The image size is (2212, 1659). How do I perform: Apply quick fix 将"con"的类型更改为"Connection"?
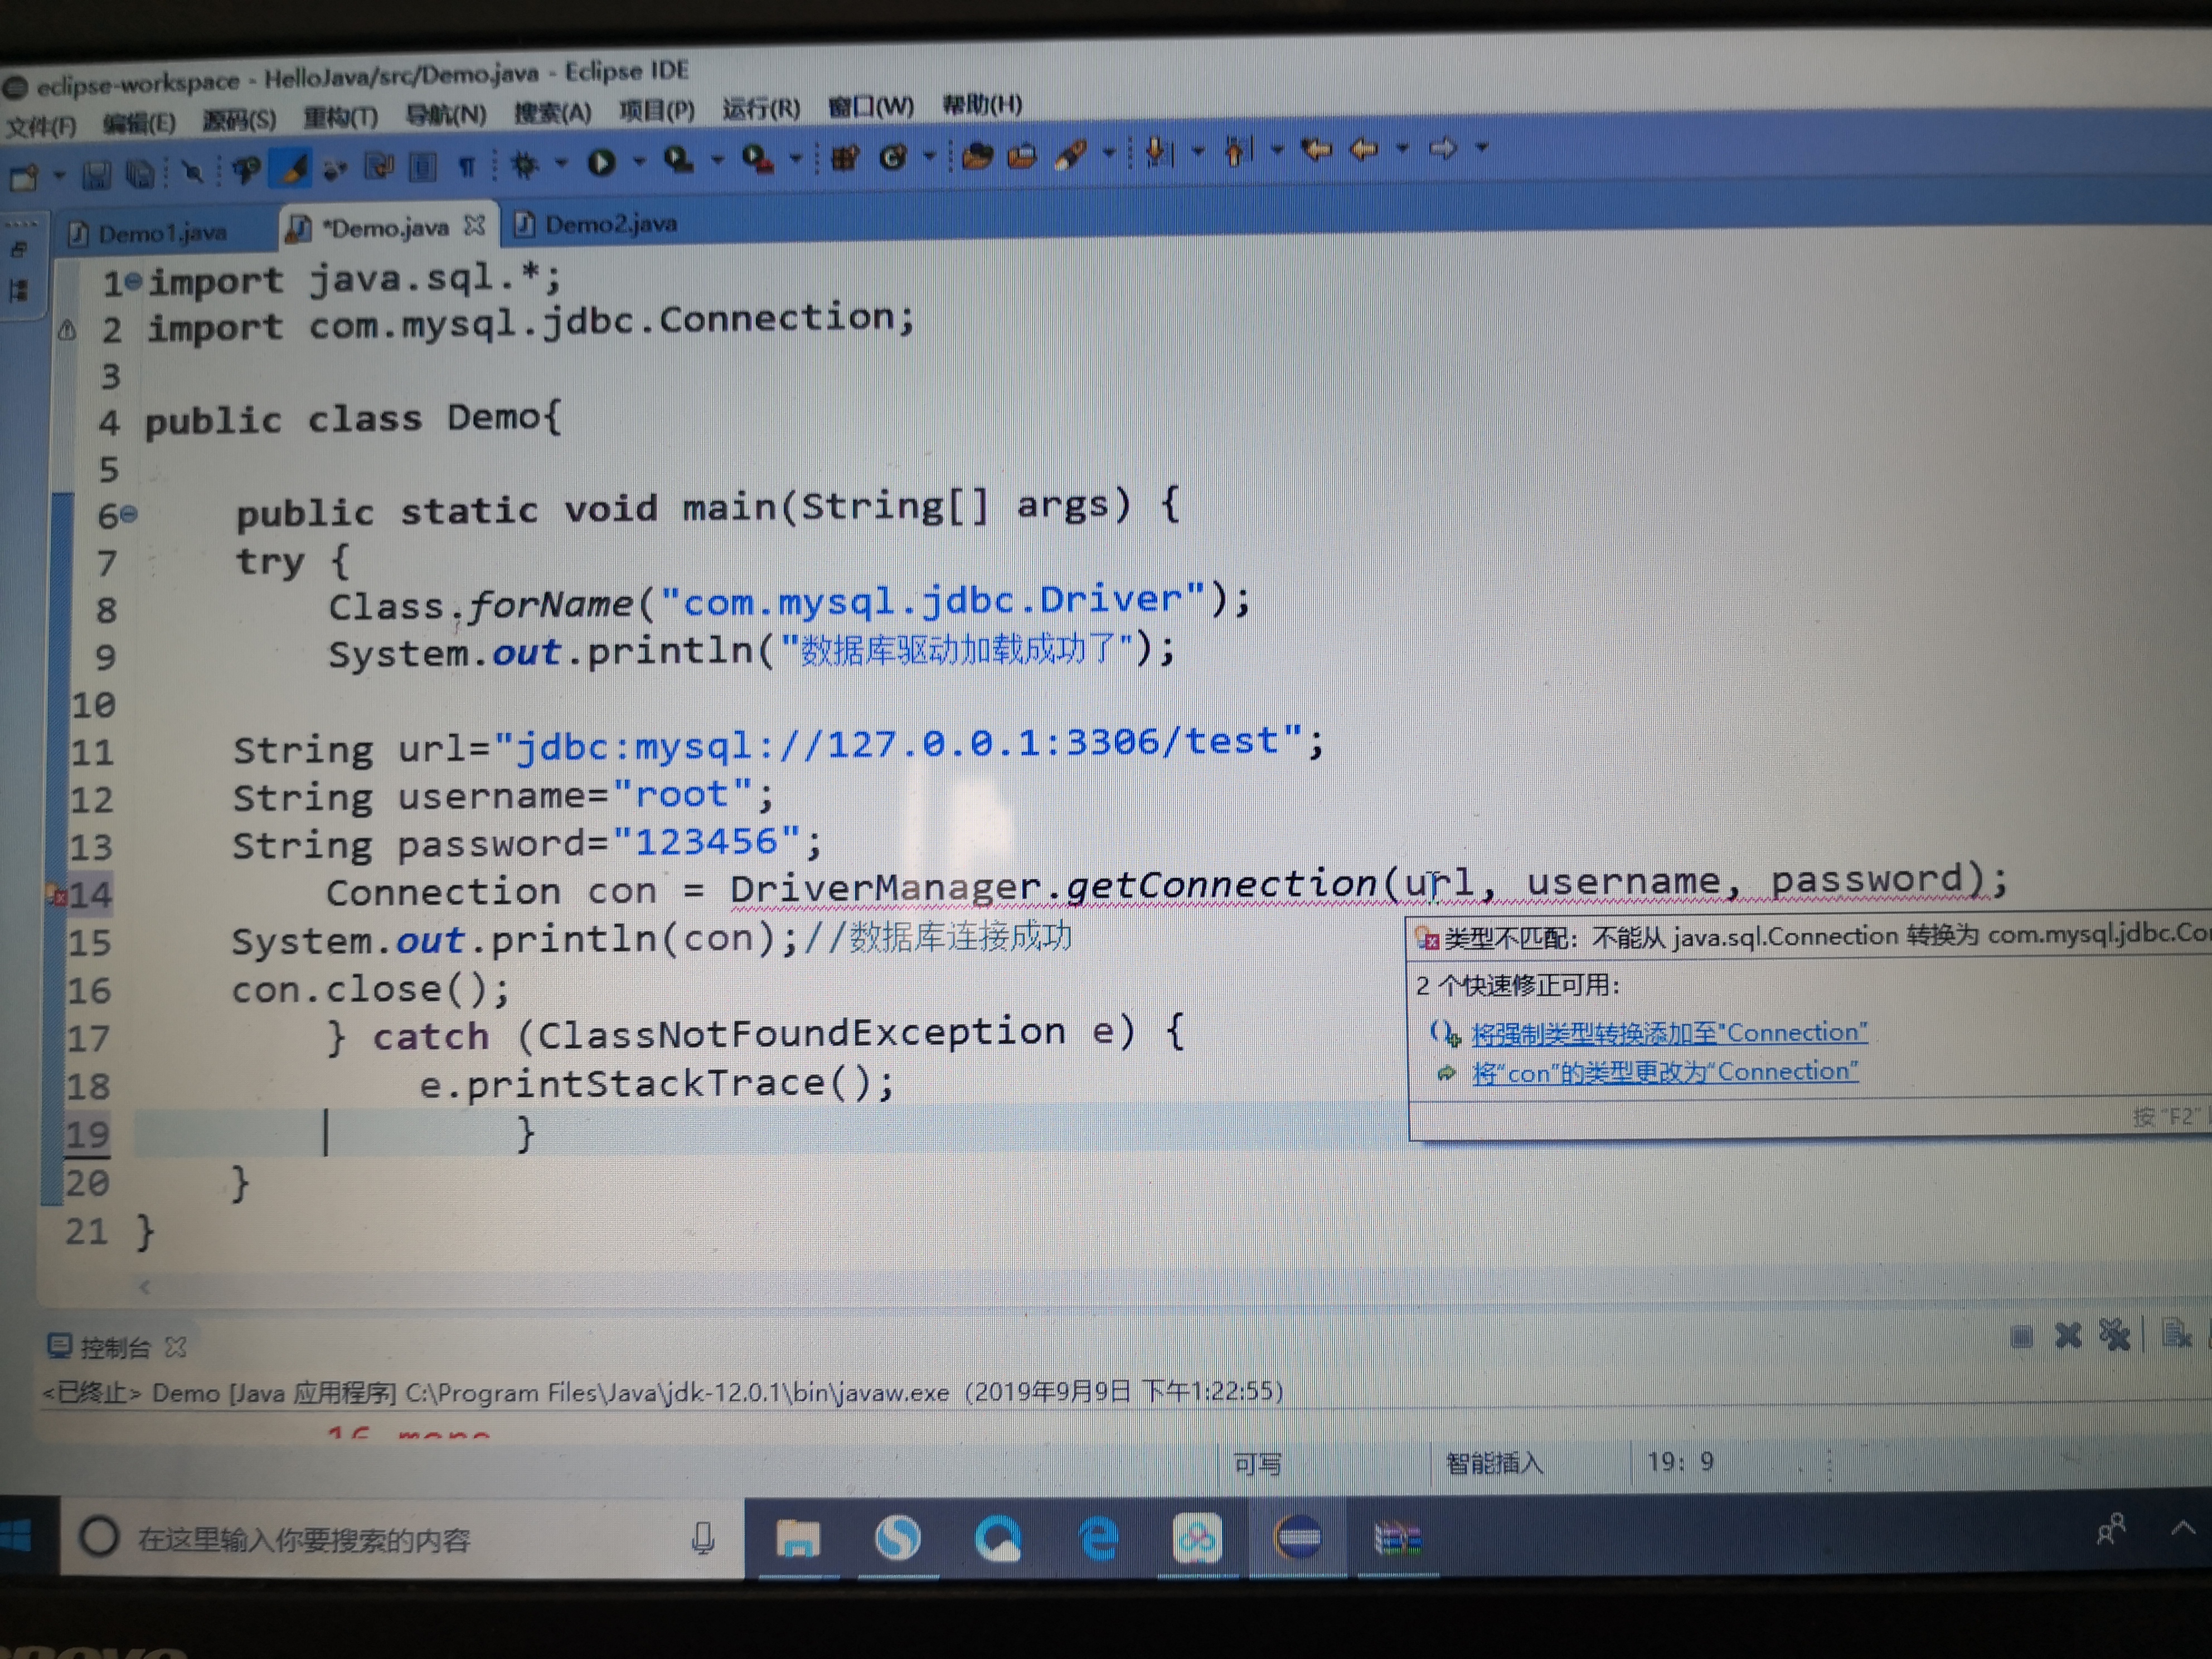coord(1665,1073)
